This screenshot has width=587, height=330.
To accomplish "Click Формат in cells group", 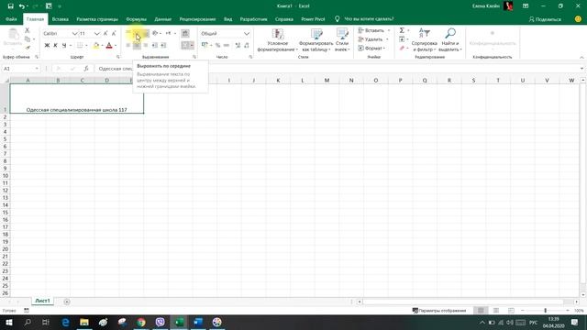I will (371, 49).
